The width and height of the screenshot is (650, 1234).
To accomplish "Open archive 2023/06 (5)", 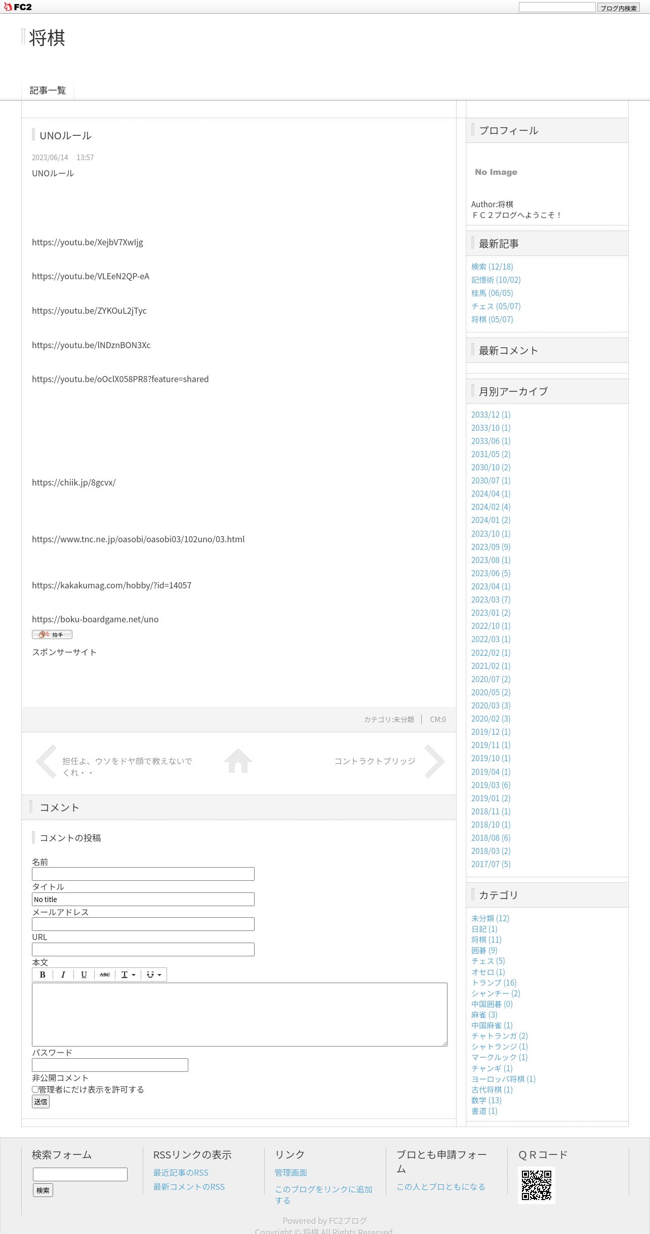I will (491, 573).
